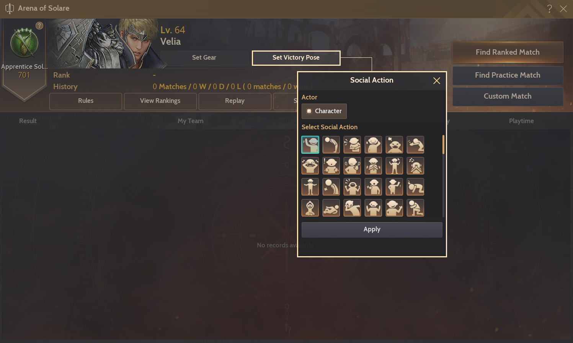Open the Set Victory Pose tab
The image size is (573, 343).
click(x=296, y=58)
